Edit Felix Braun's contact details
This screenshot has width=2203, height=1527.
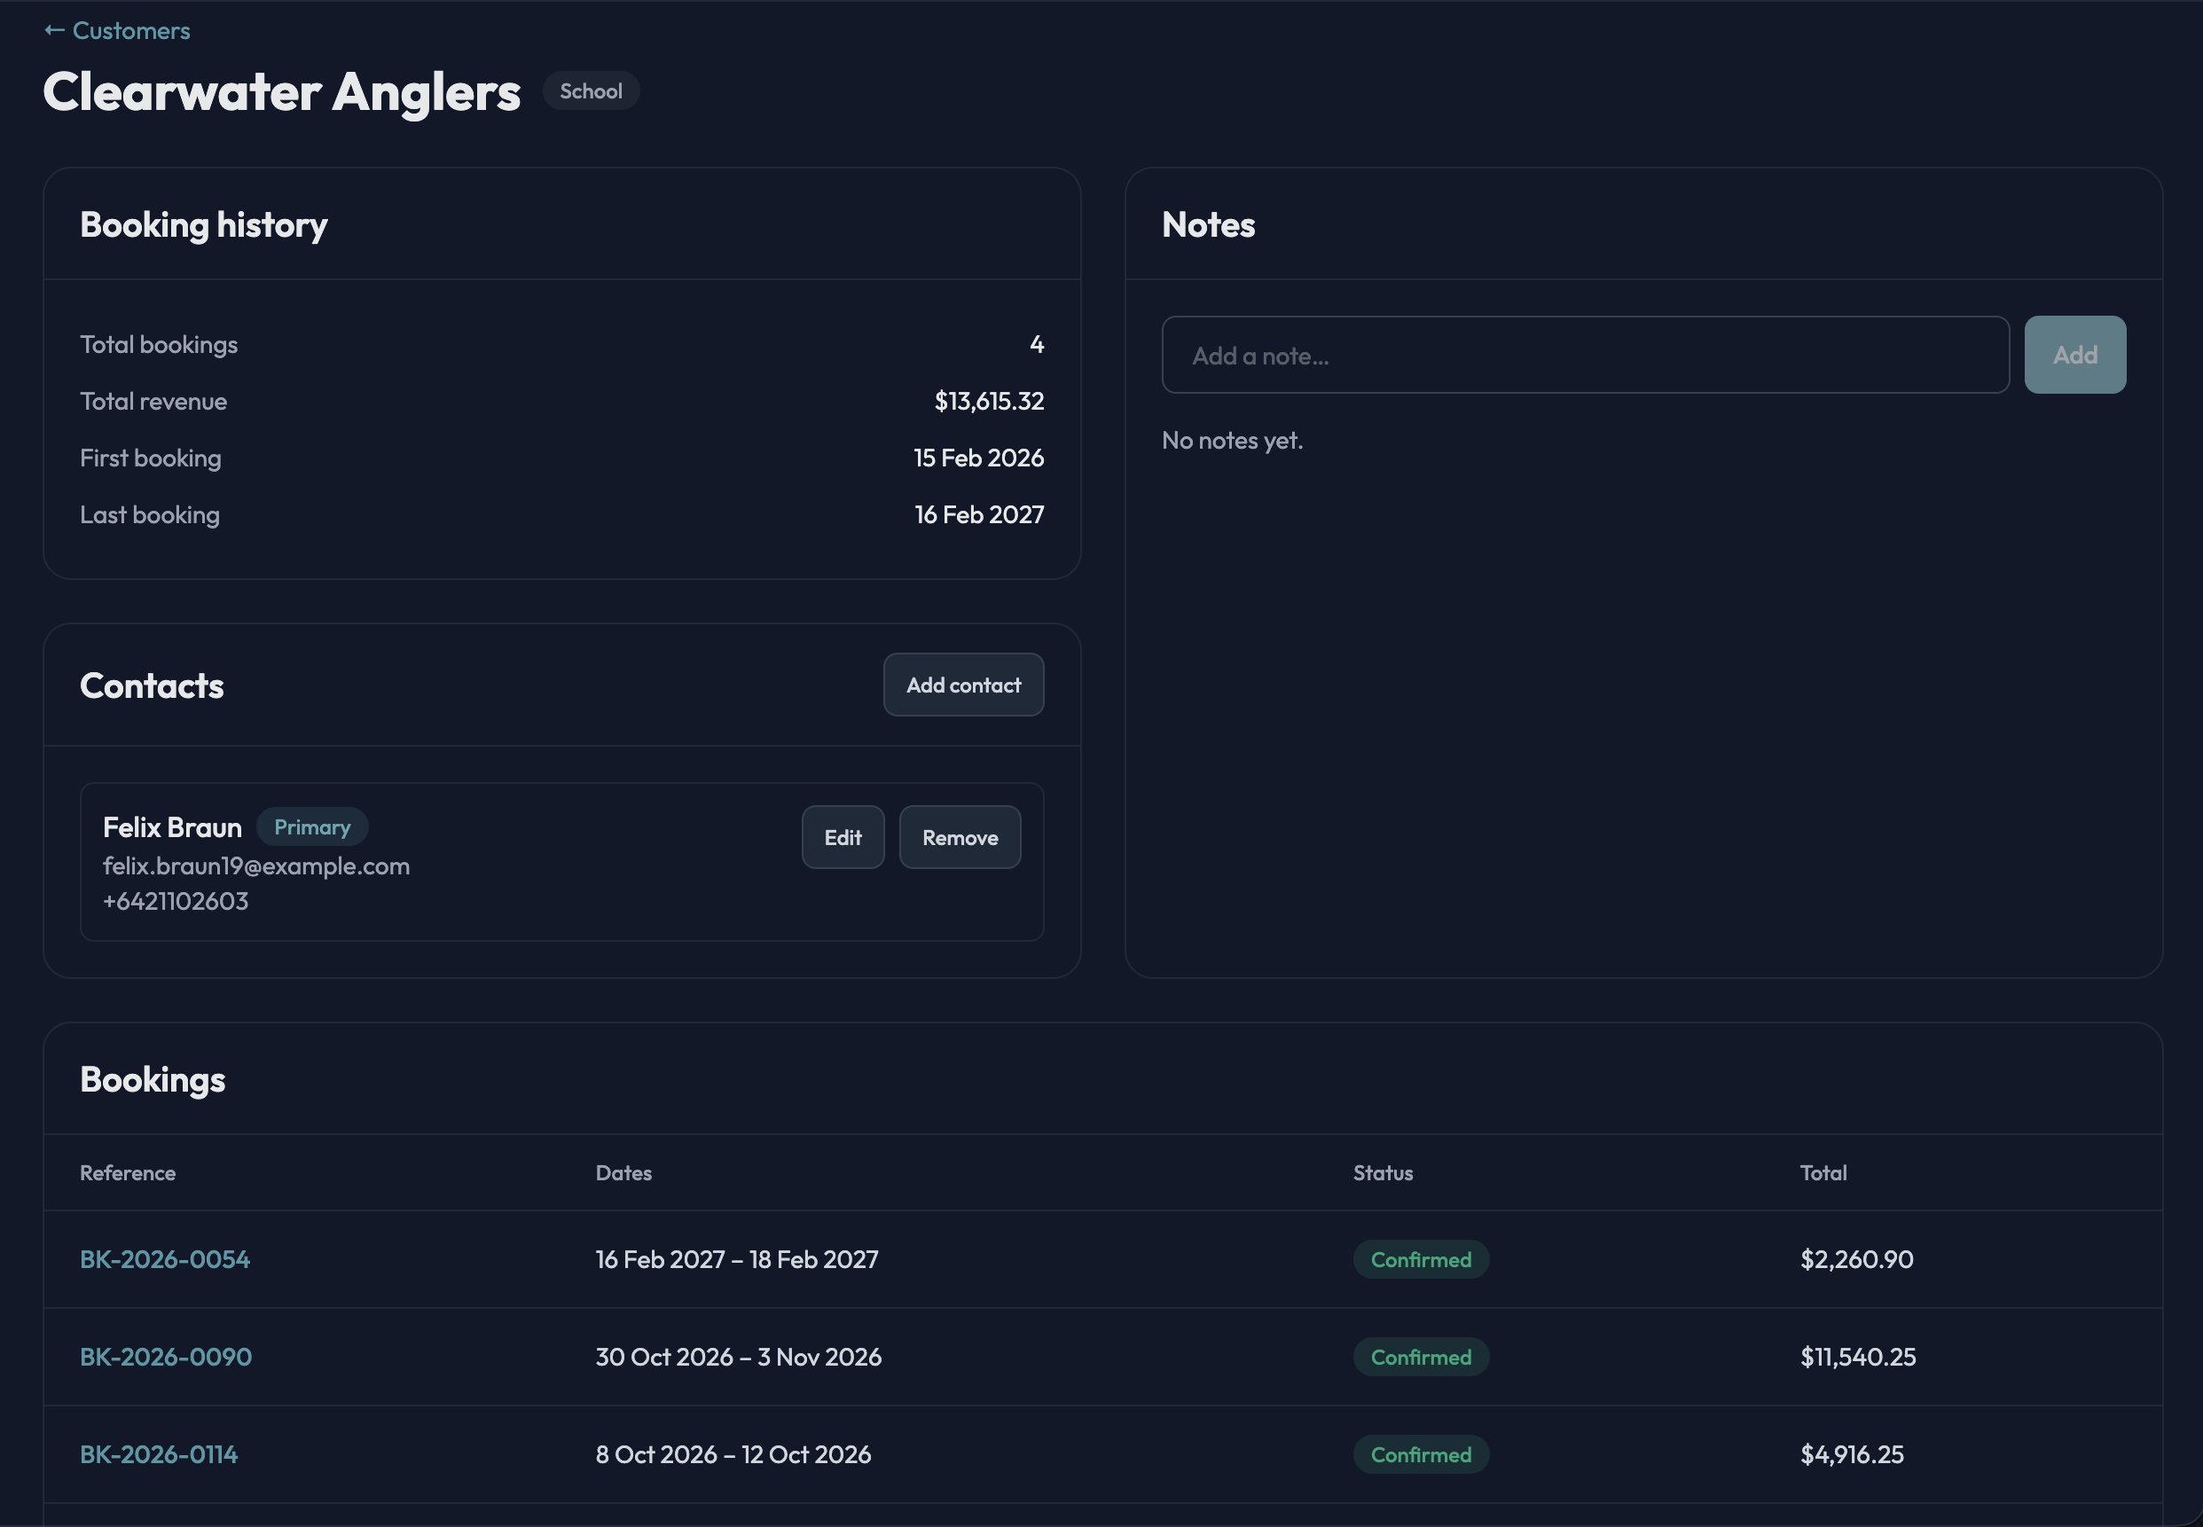pyautogui.click(x=843, y=837)
